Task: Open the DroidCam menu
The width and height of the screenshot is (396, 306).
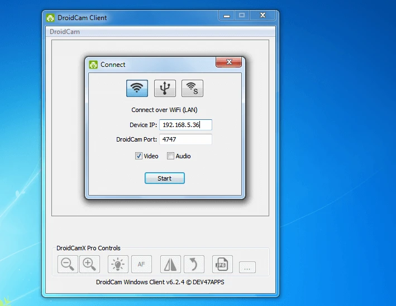Action: click(65, 32)
